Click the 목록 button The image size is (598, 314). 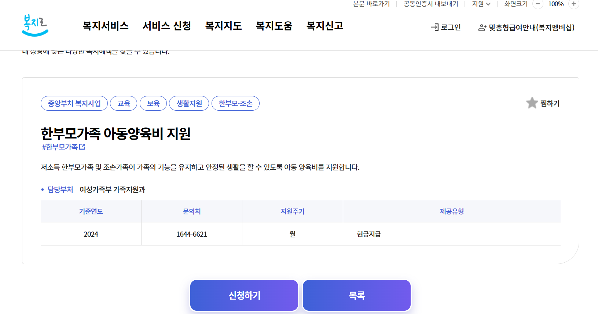pyautogui.click(x=357, y=295)
